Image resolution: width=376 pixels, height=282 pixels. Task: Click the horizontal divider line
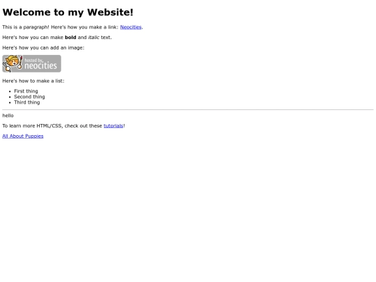pos(188,110)
